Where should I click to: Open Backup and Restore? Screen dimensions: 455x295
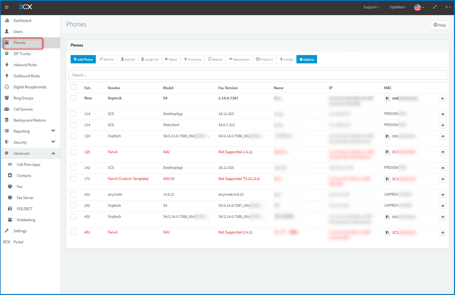[30, 120]
